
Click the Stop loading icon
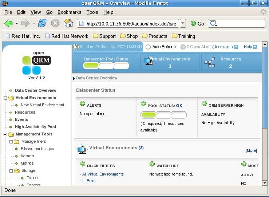pyautogui.click(x=55, y=23)
